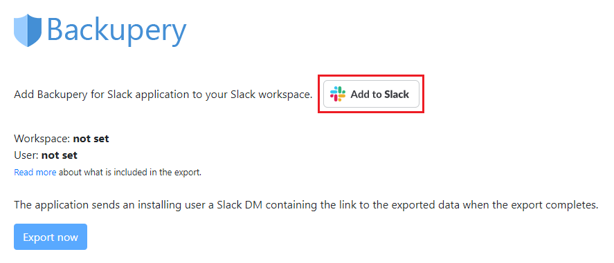This screenshot has height=263, width=614.
Task: Click the Backupery wordmark title
Action: 116,30
